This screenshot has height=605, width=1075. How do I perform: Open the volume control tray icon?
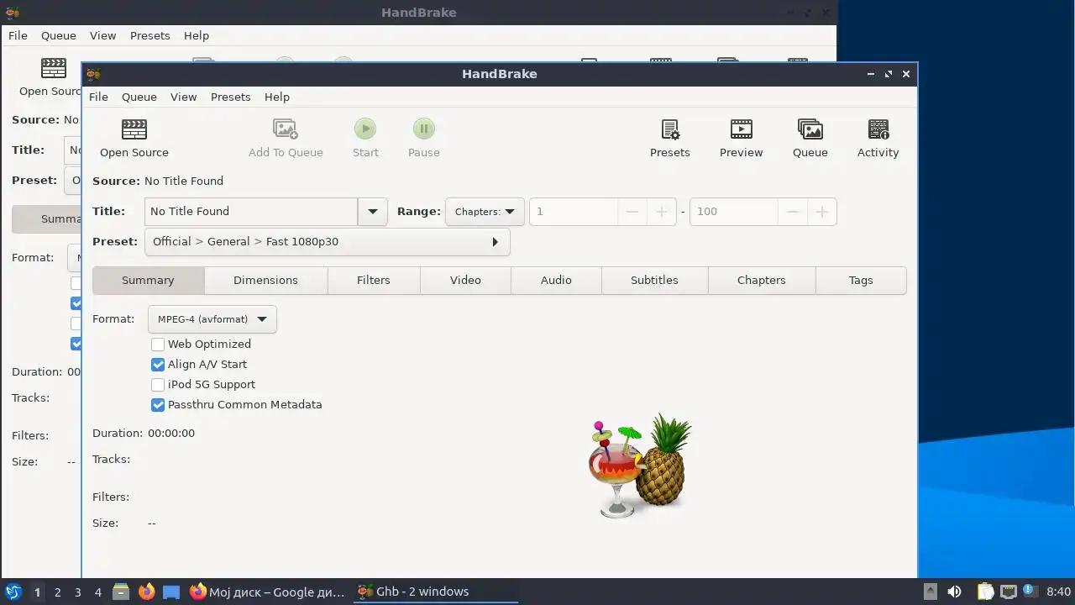954,592
